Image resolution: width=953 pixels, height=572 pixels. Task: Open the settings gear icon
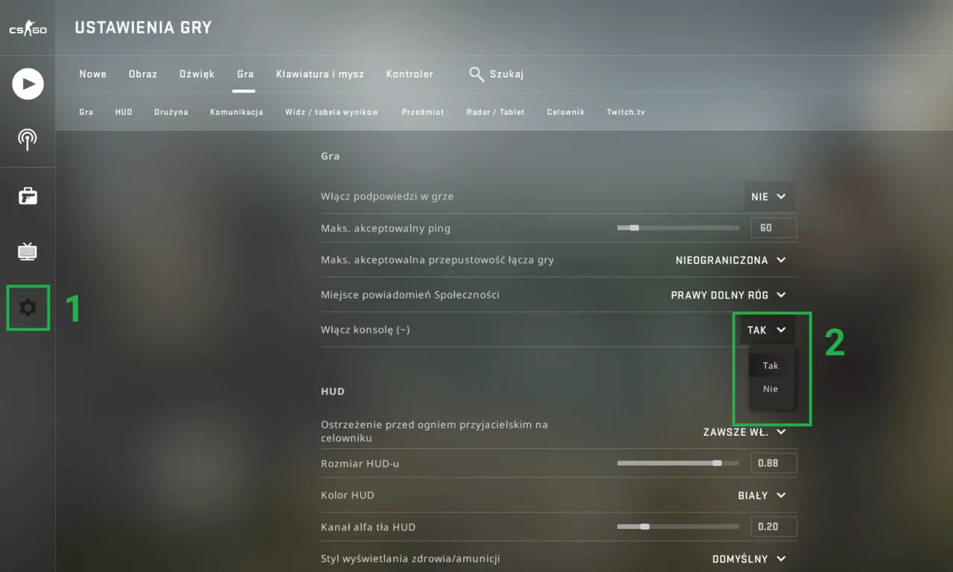[28, 308]
